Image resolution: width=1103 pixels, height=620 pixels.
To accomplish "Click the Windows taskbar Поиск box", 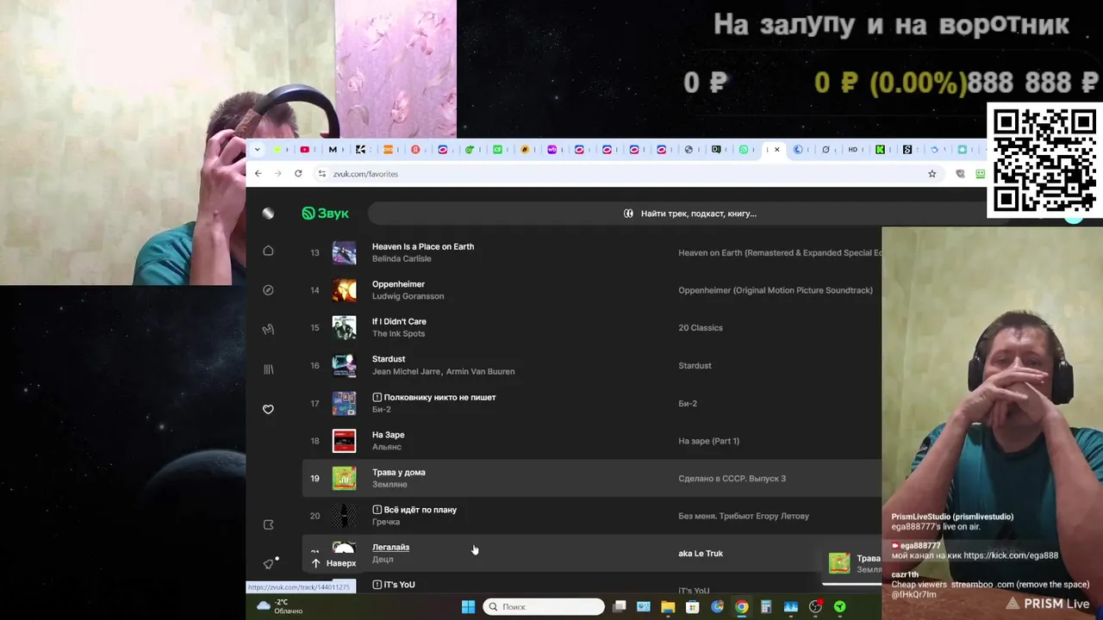I will tap(544, 607).
